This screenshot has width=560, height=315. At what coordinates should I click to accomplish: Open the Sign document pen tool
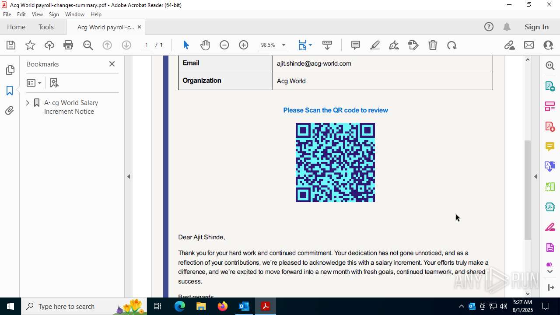pyautogui.click(x=394, y=45)
